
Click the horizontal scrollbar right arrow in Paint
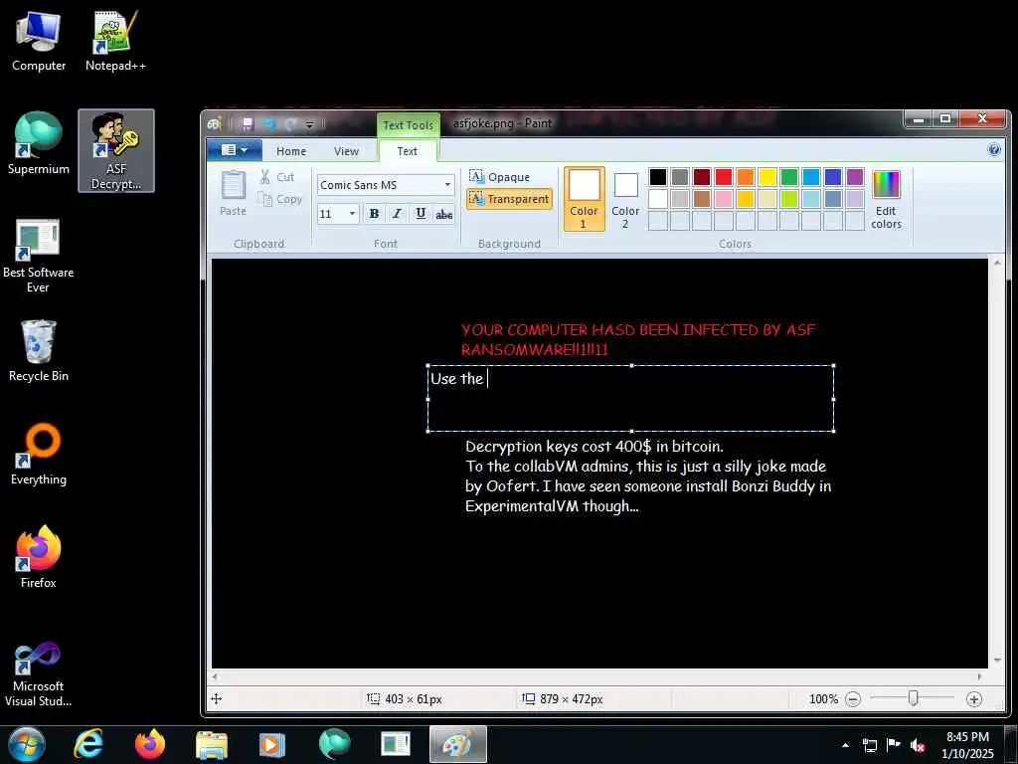coord(979,676)
